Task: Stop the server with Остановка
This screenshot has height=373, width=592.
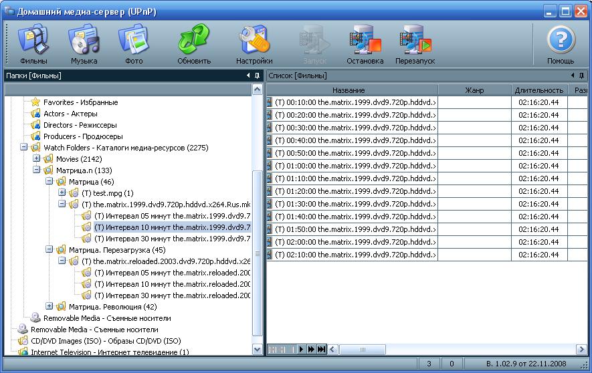Action: coord(365,44)
